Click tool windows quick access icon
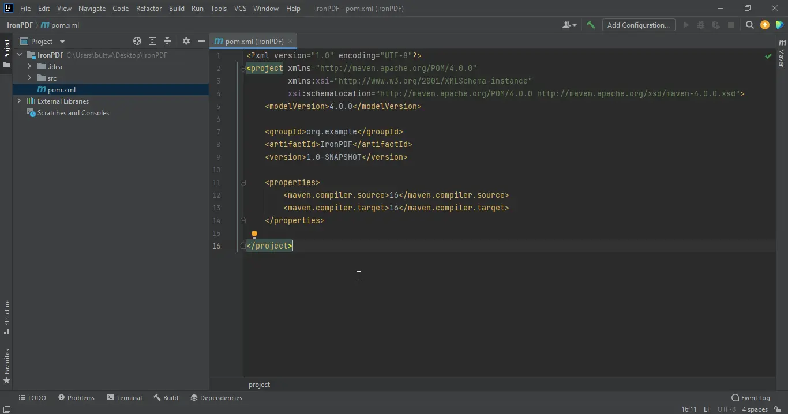 (6, 409)
